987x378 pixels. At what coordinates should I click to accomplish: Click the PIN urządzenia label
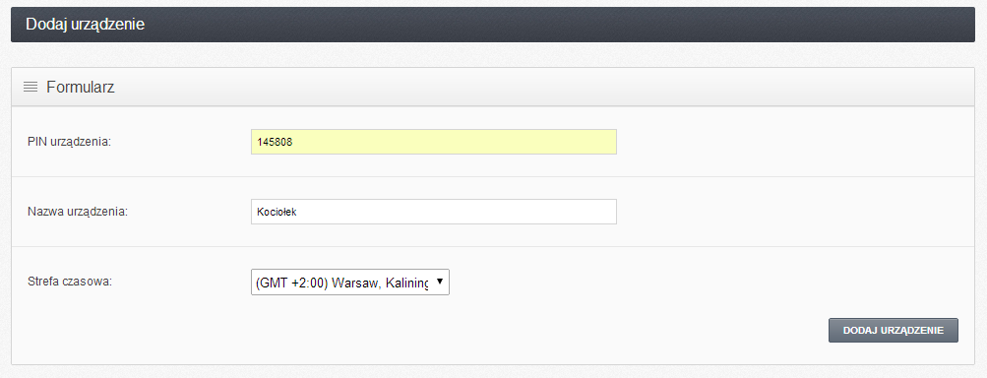point(69,142)
